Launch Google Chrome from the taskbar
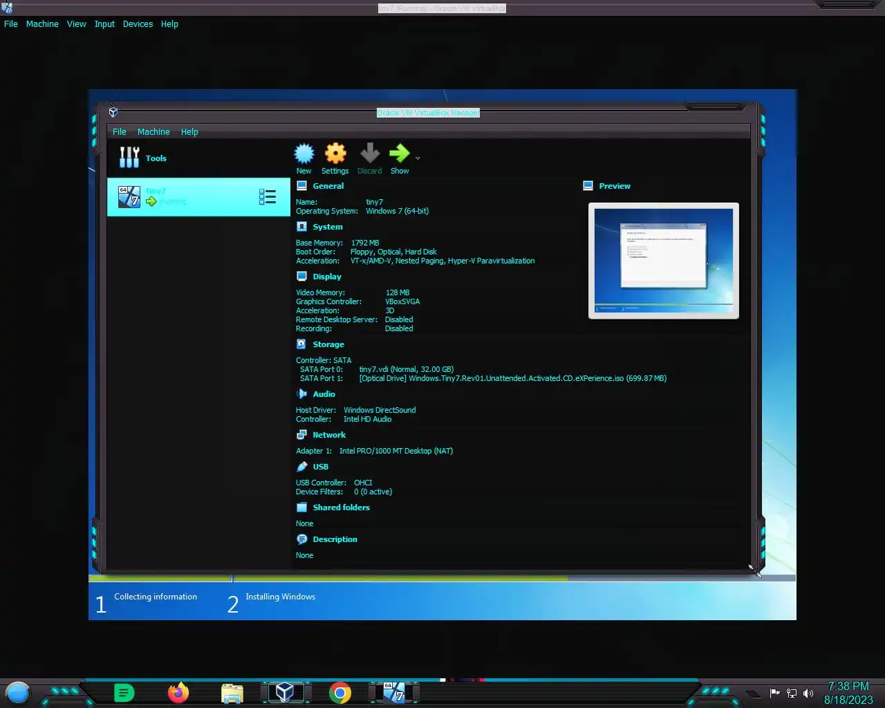885x708 pixels. 339,693
